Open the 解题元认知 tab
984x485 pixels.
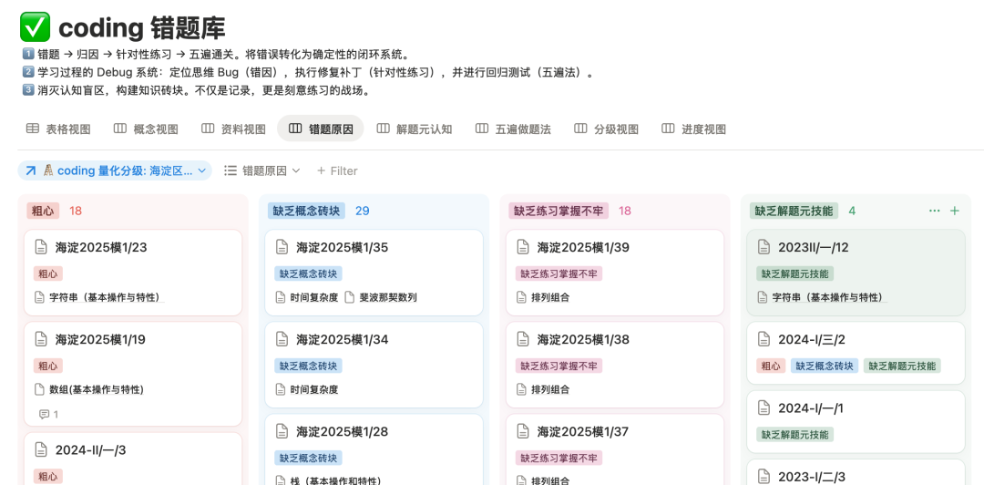pos(415,129)
